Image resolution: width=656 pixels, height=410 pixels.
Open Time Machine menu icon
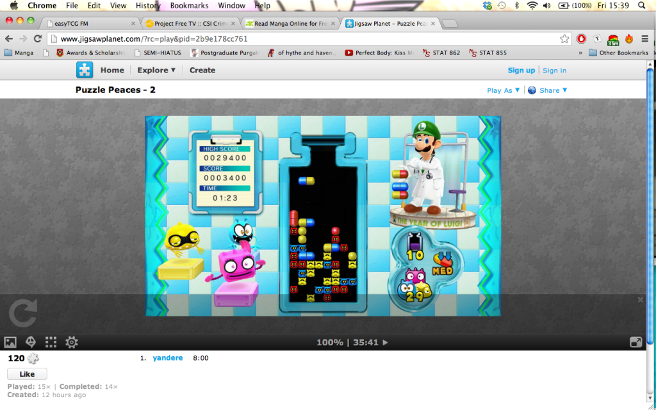502,5
